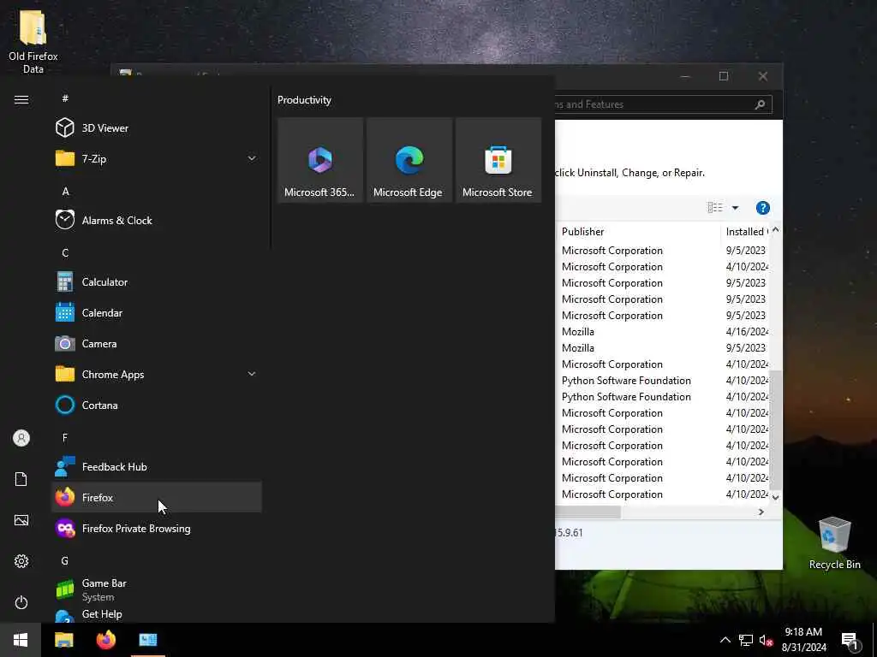Image resolution: width=877 pixels, height=657 pixels.
Task: Select the first Python Software Foundation row
Action: (663, 381)
